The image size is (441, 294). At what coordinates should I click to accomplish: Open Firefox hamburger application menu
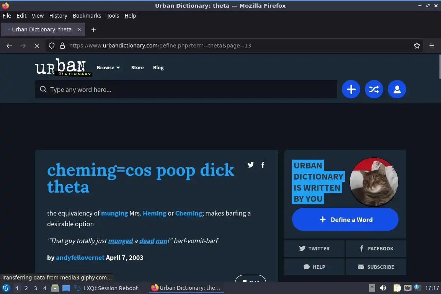pos(432,46)
